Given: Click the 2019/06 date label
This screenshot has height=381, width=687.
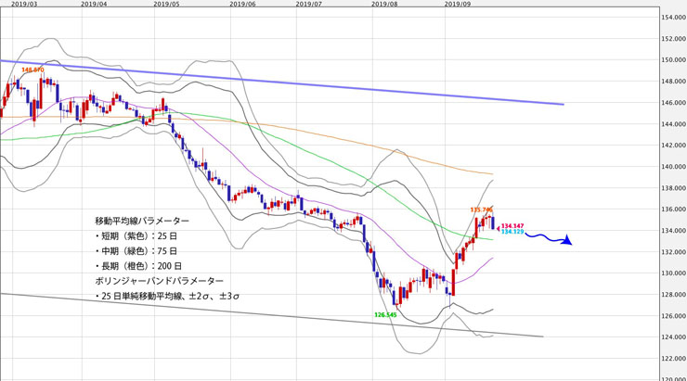Looking at the screenshot, I should 242,4.
